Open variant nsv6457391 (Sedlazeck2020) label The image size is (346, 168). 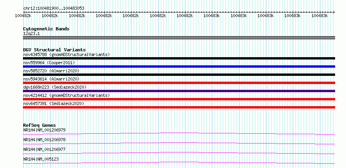tap(54, 103)
